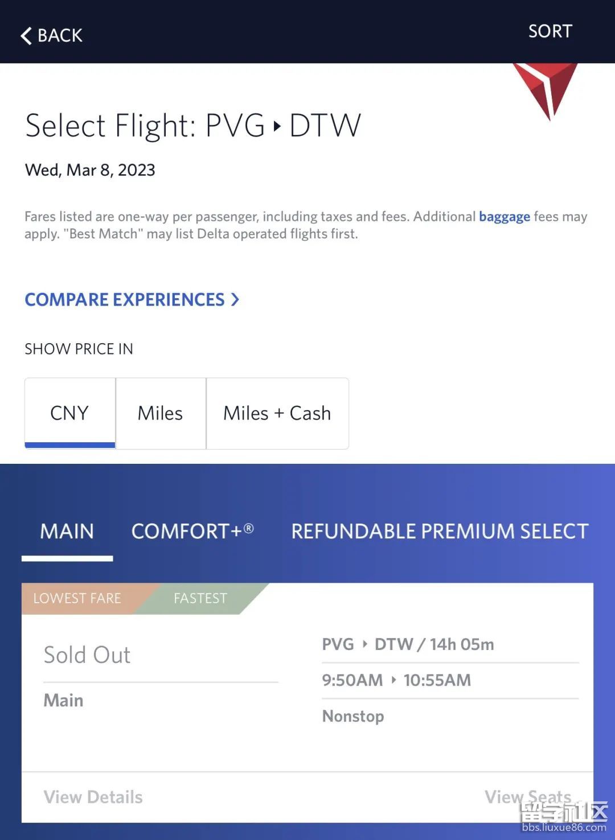Open the baggage fees link
Image resolution: width=615 pixels, height=840 pixels.
[x=504, y=217]
